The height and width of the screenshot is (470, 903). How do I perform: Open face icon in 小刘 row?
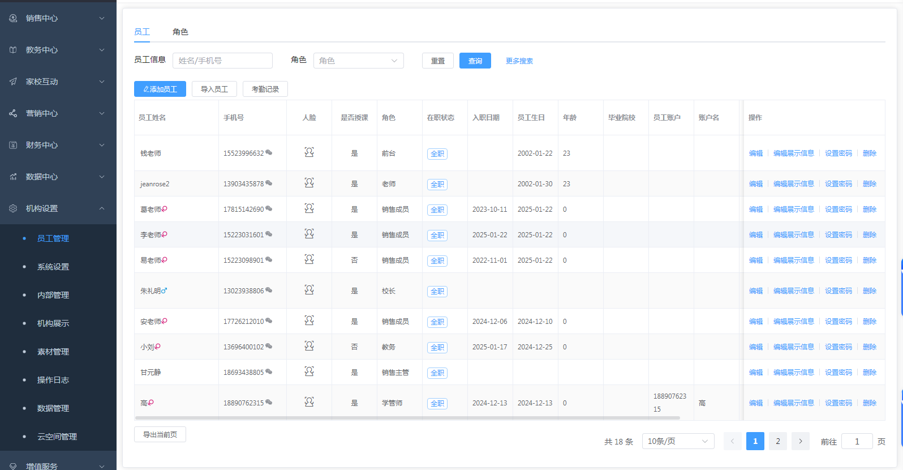[x=309, y=346]
